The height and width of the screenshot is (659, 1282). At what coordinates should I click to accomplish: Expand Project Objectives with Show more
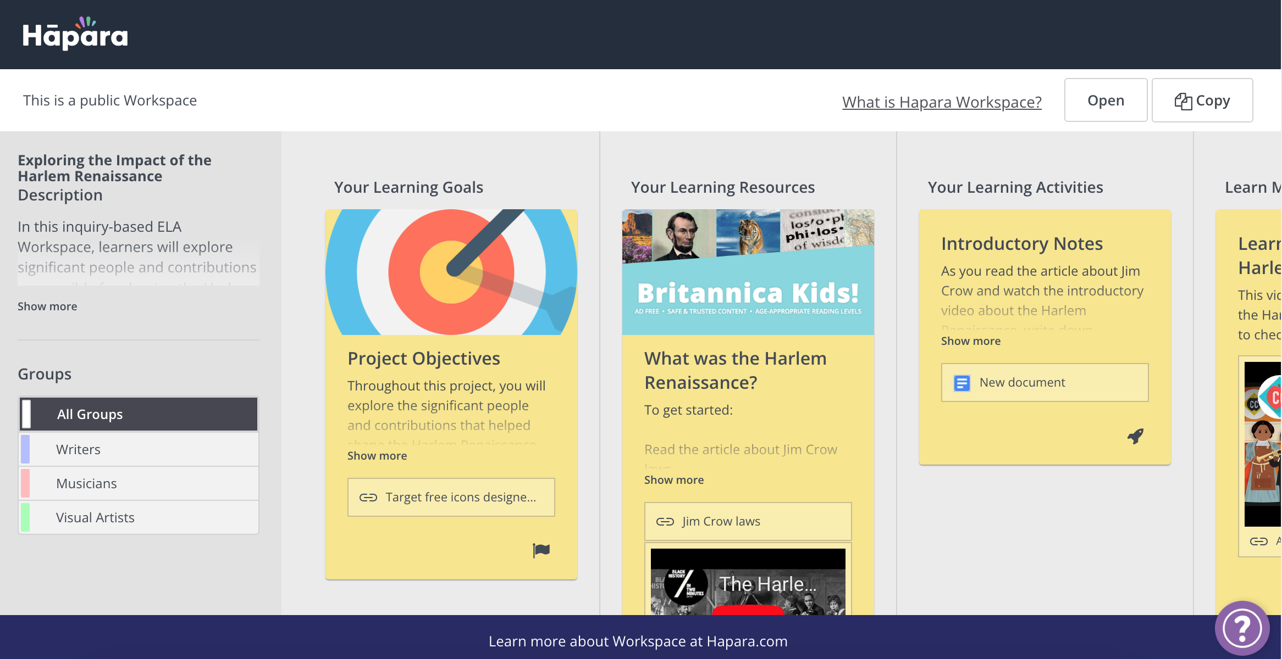(x=377, y=456)
